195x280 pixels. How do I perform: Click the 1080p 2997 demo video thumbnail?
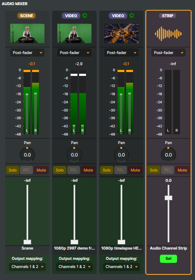[x=74, y=33]
